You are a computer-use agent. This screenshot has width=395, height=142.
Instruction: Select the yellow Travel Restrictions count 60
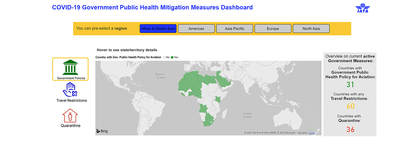point(350,106)
